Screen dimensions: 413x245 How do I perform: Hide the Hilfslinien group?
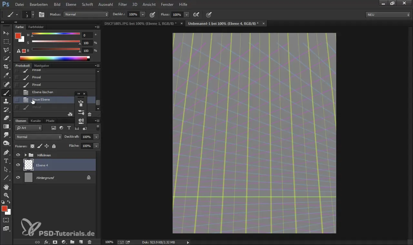point(18,155)
